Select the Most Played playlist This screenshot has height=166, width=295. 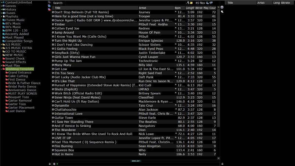pyautogui.click(x=14, y=37)
